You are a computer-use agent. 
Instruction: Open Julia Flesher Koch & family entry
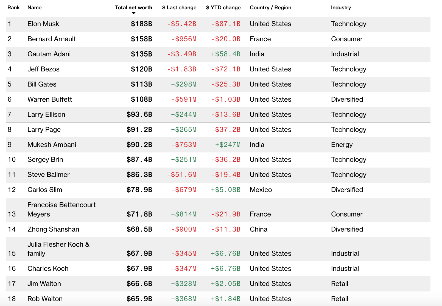(58, 249)
